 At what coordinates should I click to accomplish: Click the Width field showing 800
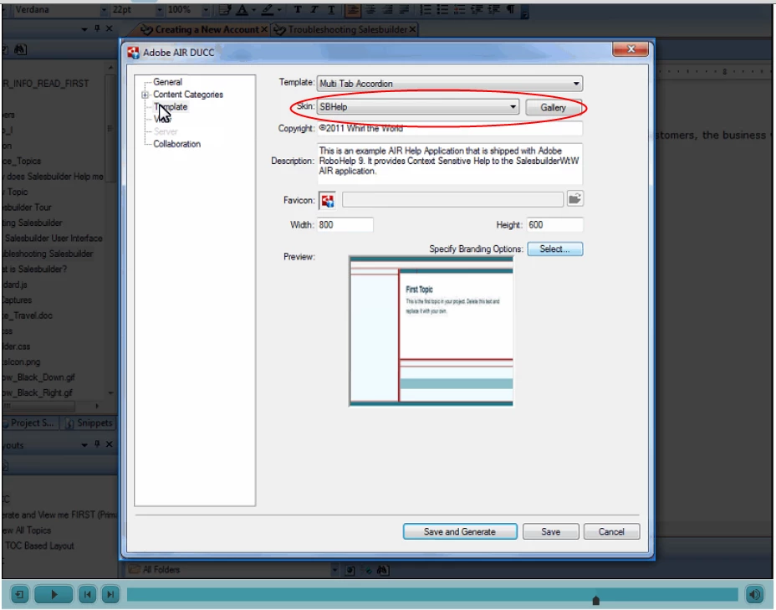[x=345, y=225]
